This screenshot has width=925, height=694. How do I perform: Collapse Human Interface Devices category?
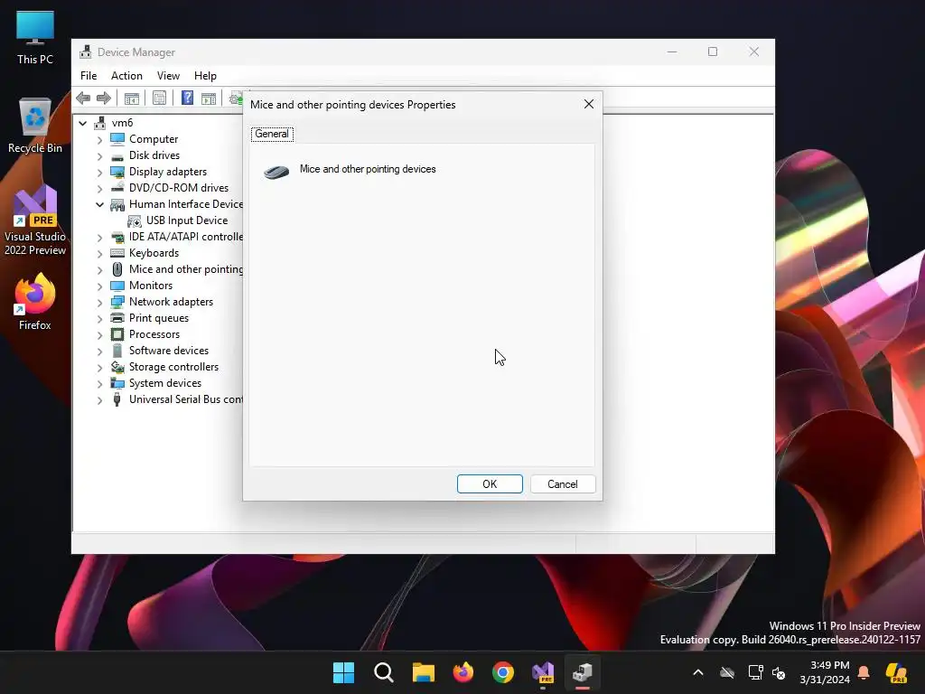[99, 205]
